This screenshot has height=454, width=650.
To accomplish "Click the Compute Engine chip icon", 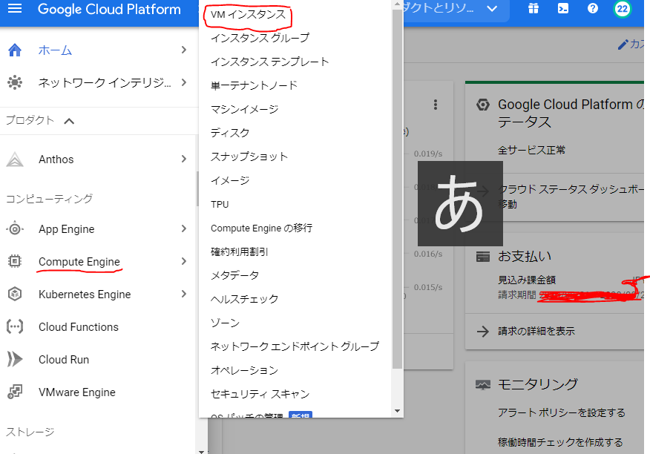I will [x=15, y=261].
